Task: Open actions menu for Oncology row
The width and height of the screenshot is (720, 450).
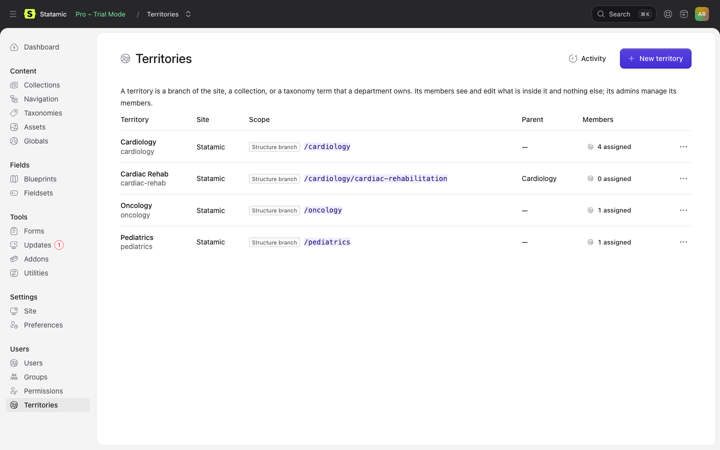Action: (683, 210)
